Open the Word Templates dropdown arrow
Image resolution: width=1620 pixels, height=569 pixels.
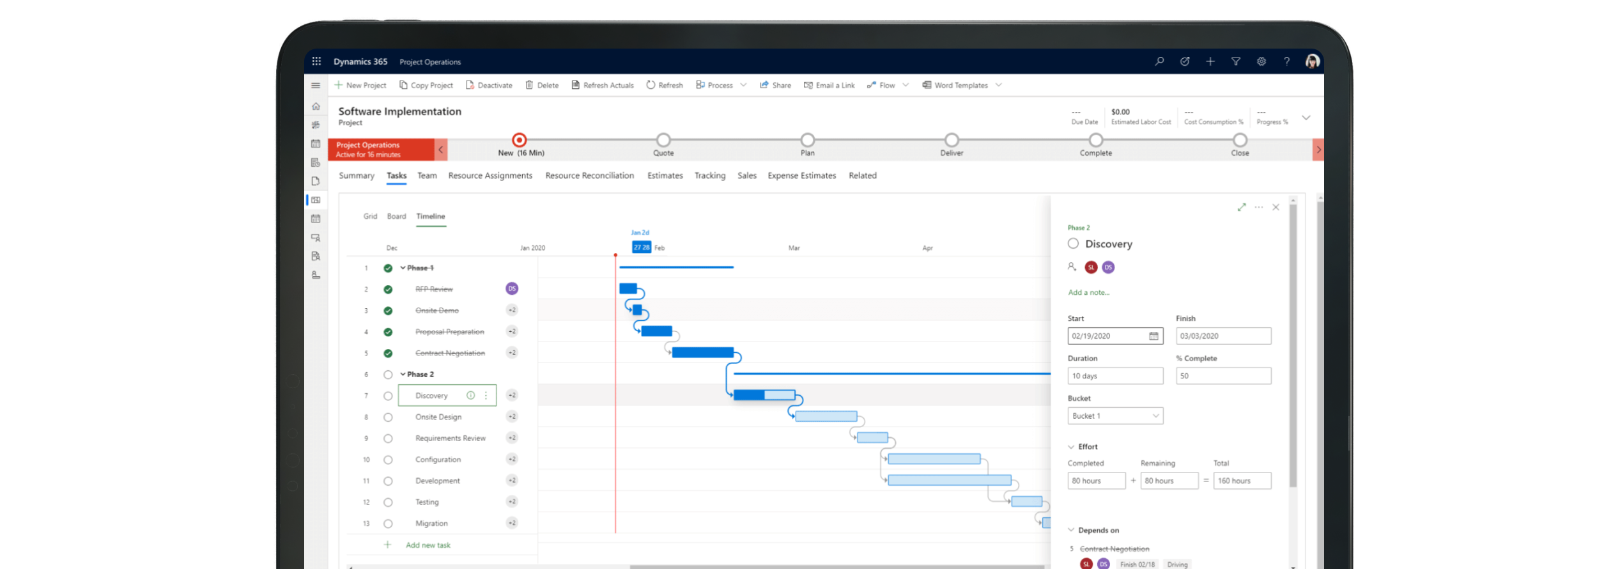click(999, 85)
